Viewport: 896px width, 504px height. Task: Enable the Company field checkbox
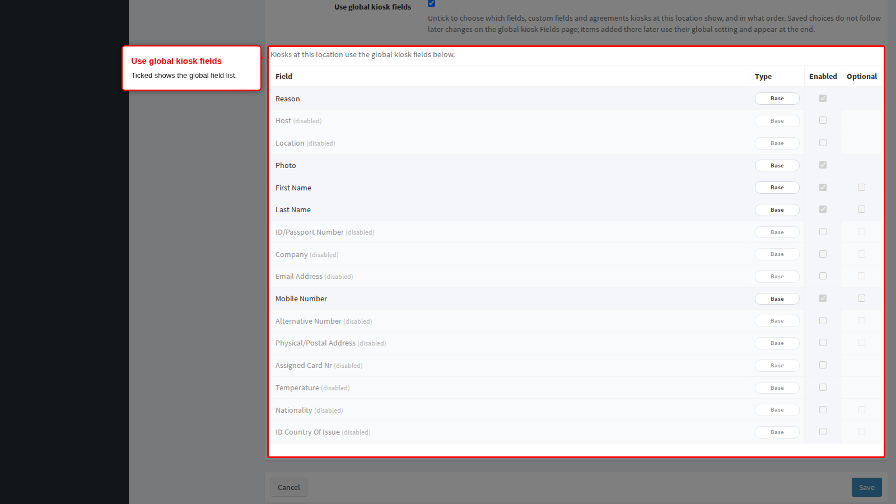point(823,254)
